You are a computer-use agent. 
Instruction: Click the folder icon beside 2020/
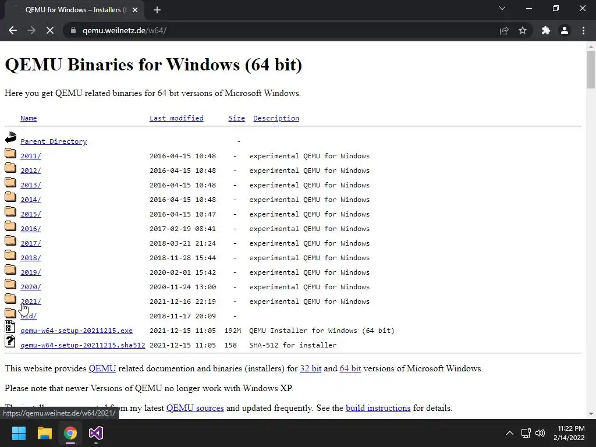(10, 284)
